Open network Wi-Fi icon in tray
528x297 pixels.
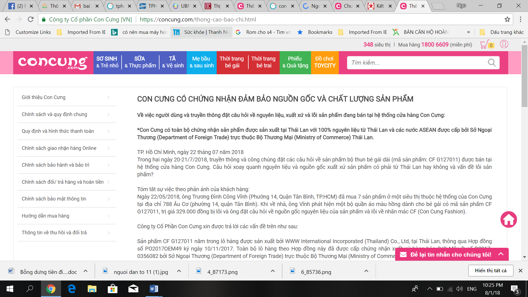[450, 289]
